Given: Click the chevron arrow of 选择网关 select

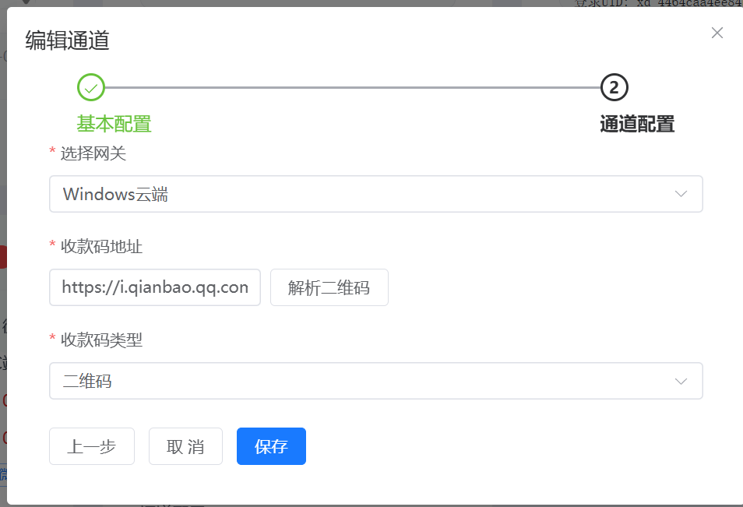Looking at the screenshot, I should [x=681, y=194].
